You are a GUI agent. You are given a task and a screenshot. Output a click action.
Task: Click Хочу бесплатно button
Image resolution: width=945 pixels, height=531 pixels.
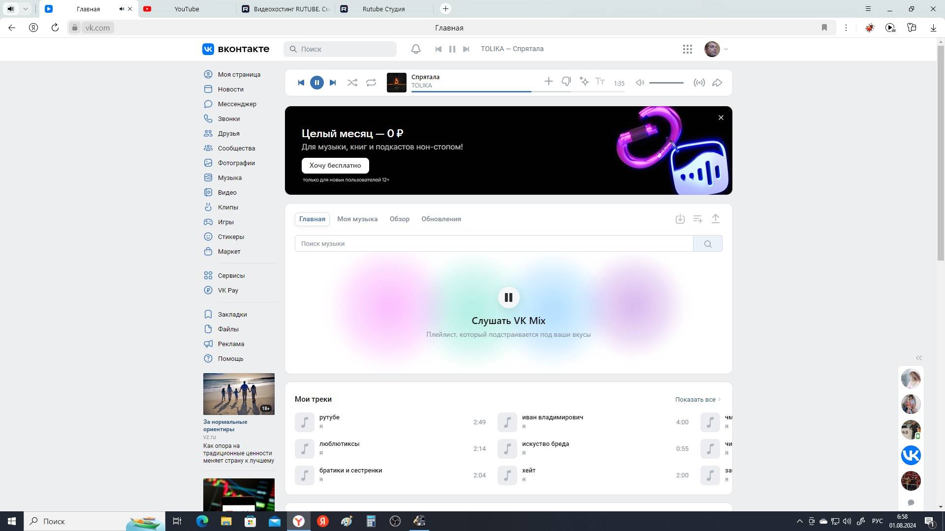(x=335, y=165)
